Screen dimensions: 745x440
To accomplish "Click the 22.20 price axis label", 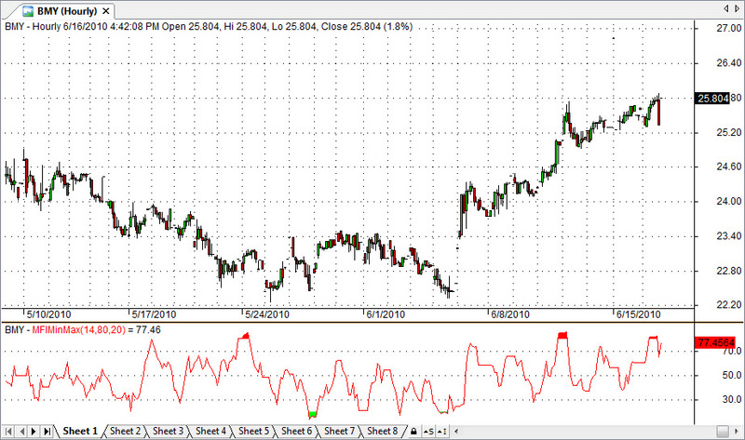I will pos(729,305).
